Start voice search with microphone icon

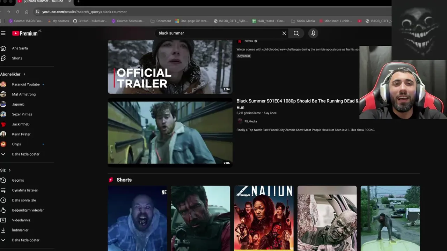[x=313, y=33]
